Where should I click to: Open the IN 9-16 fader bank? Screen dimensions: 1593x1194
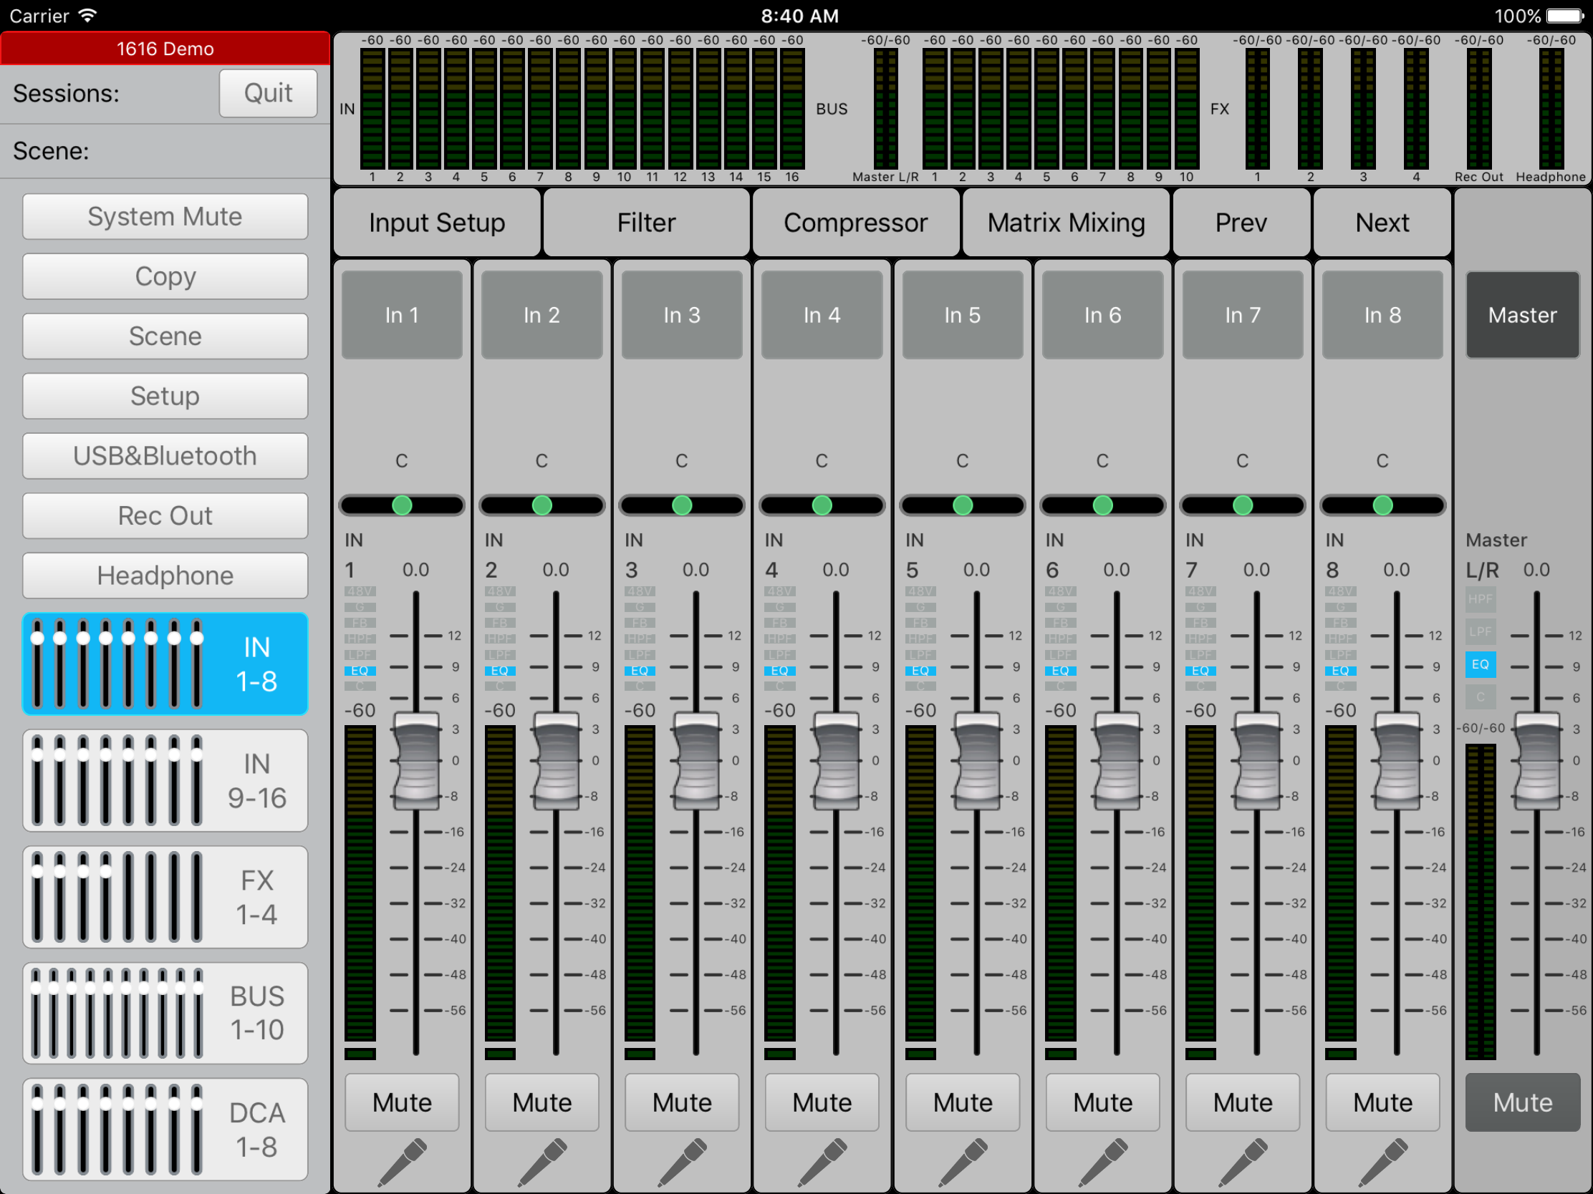[165, 780]
